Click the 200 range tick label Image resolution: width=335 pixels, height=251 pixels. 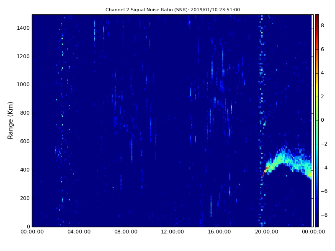click(x=25, y=198)
